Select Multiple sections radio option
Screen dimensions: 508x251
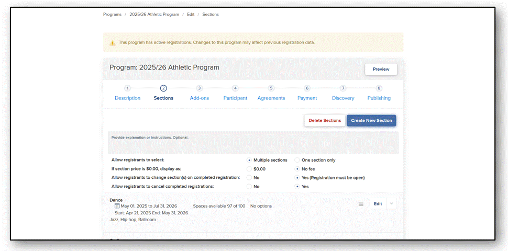coord(249,160)
